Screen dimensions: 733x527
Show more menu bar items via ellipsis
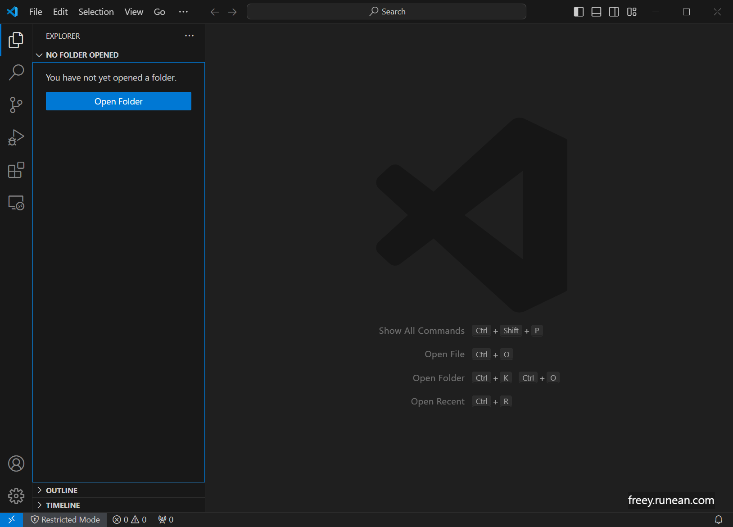coord(183,12)
